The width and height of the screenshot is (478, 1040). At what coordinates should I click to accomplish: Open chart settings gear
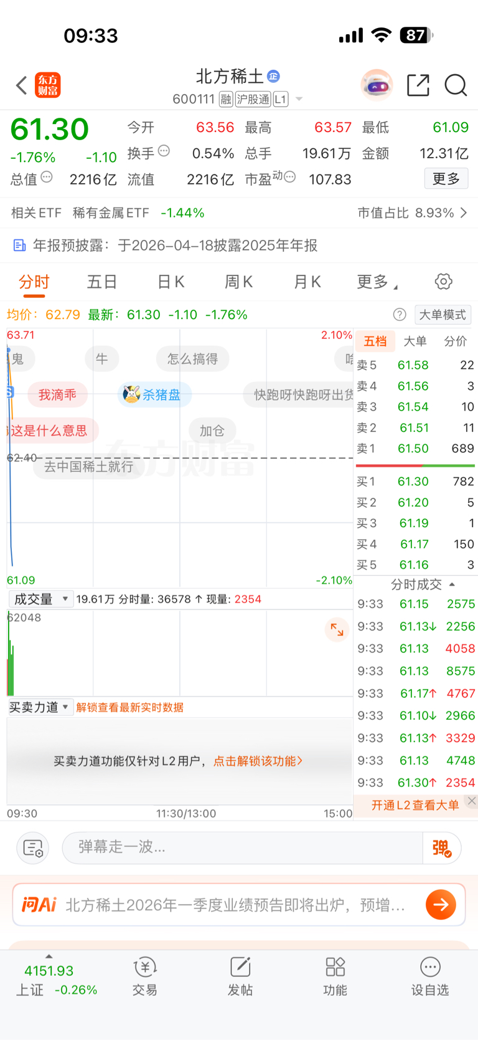click(x=444, y=282)
